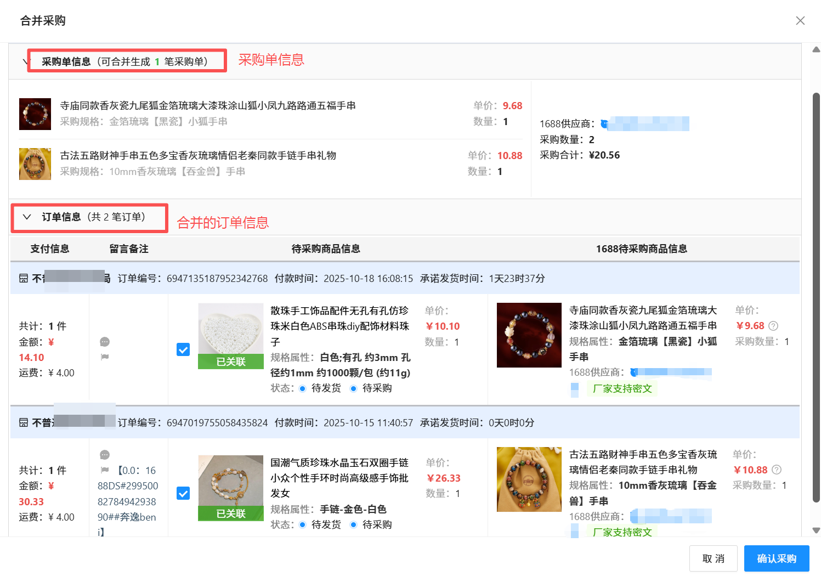Click the shop icon before order 6947135187952342768
Viewport: 821px width, 576px height.
point(24,279)
